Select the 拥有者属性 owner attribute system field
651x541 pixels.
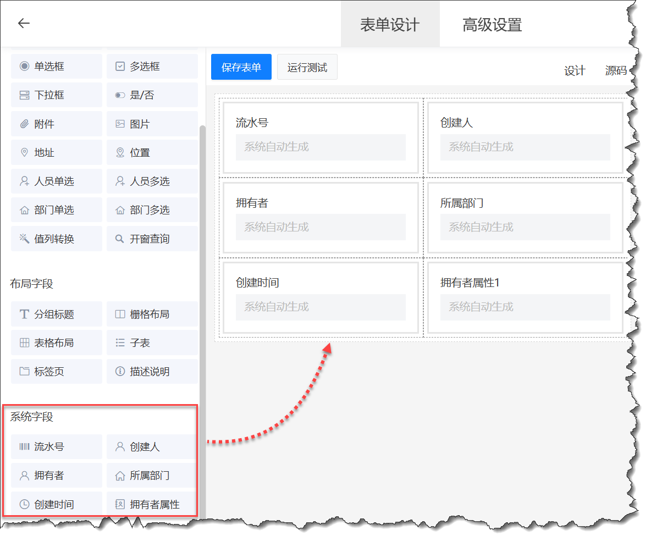pos(152,504)
